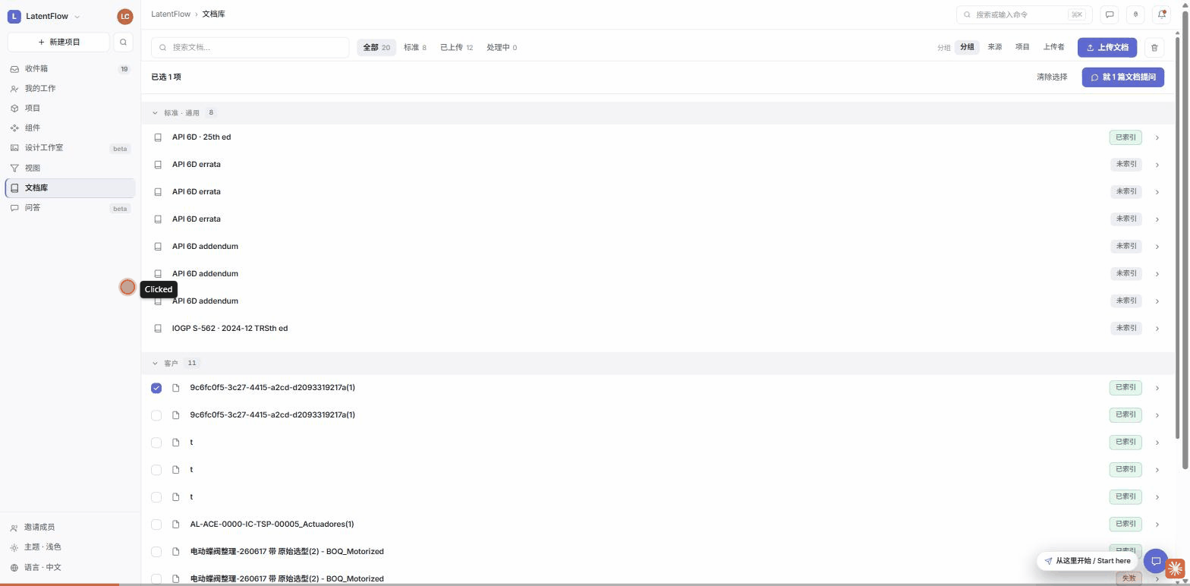Select the 已上传 12 filter tab

pyautogui.click(x=457, y=47)
